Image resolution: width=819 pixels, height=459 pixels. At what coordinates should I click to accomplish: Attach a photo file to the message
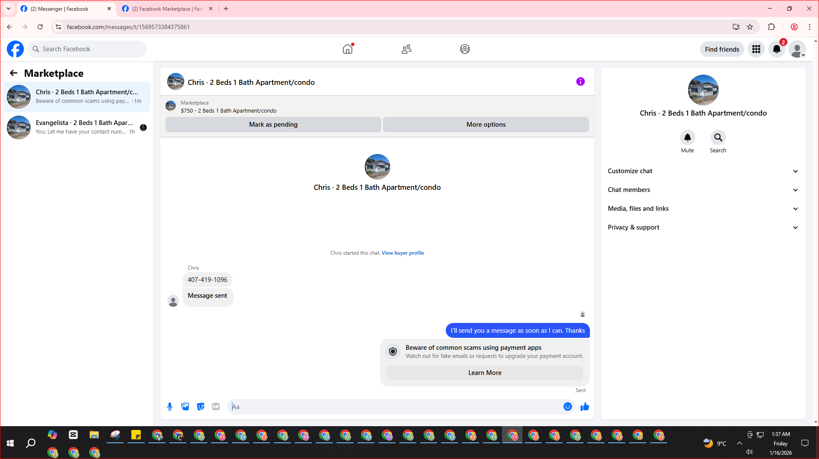185,407
